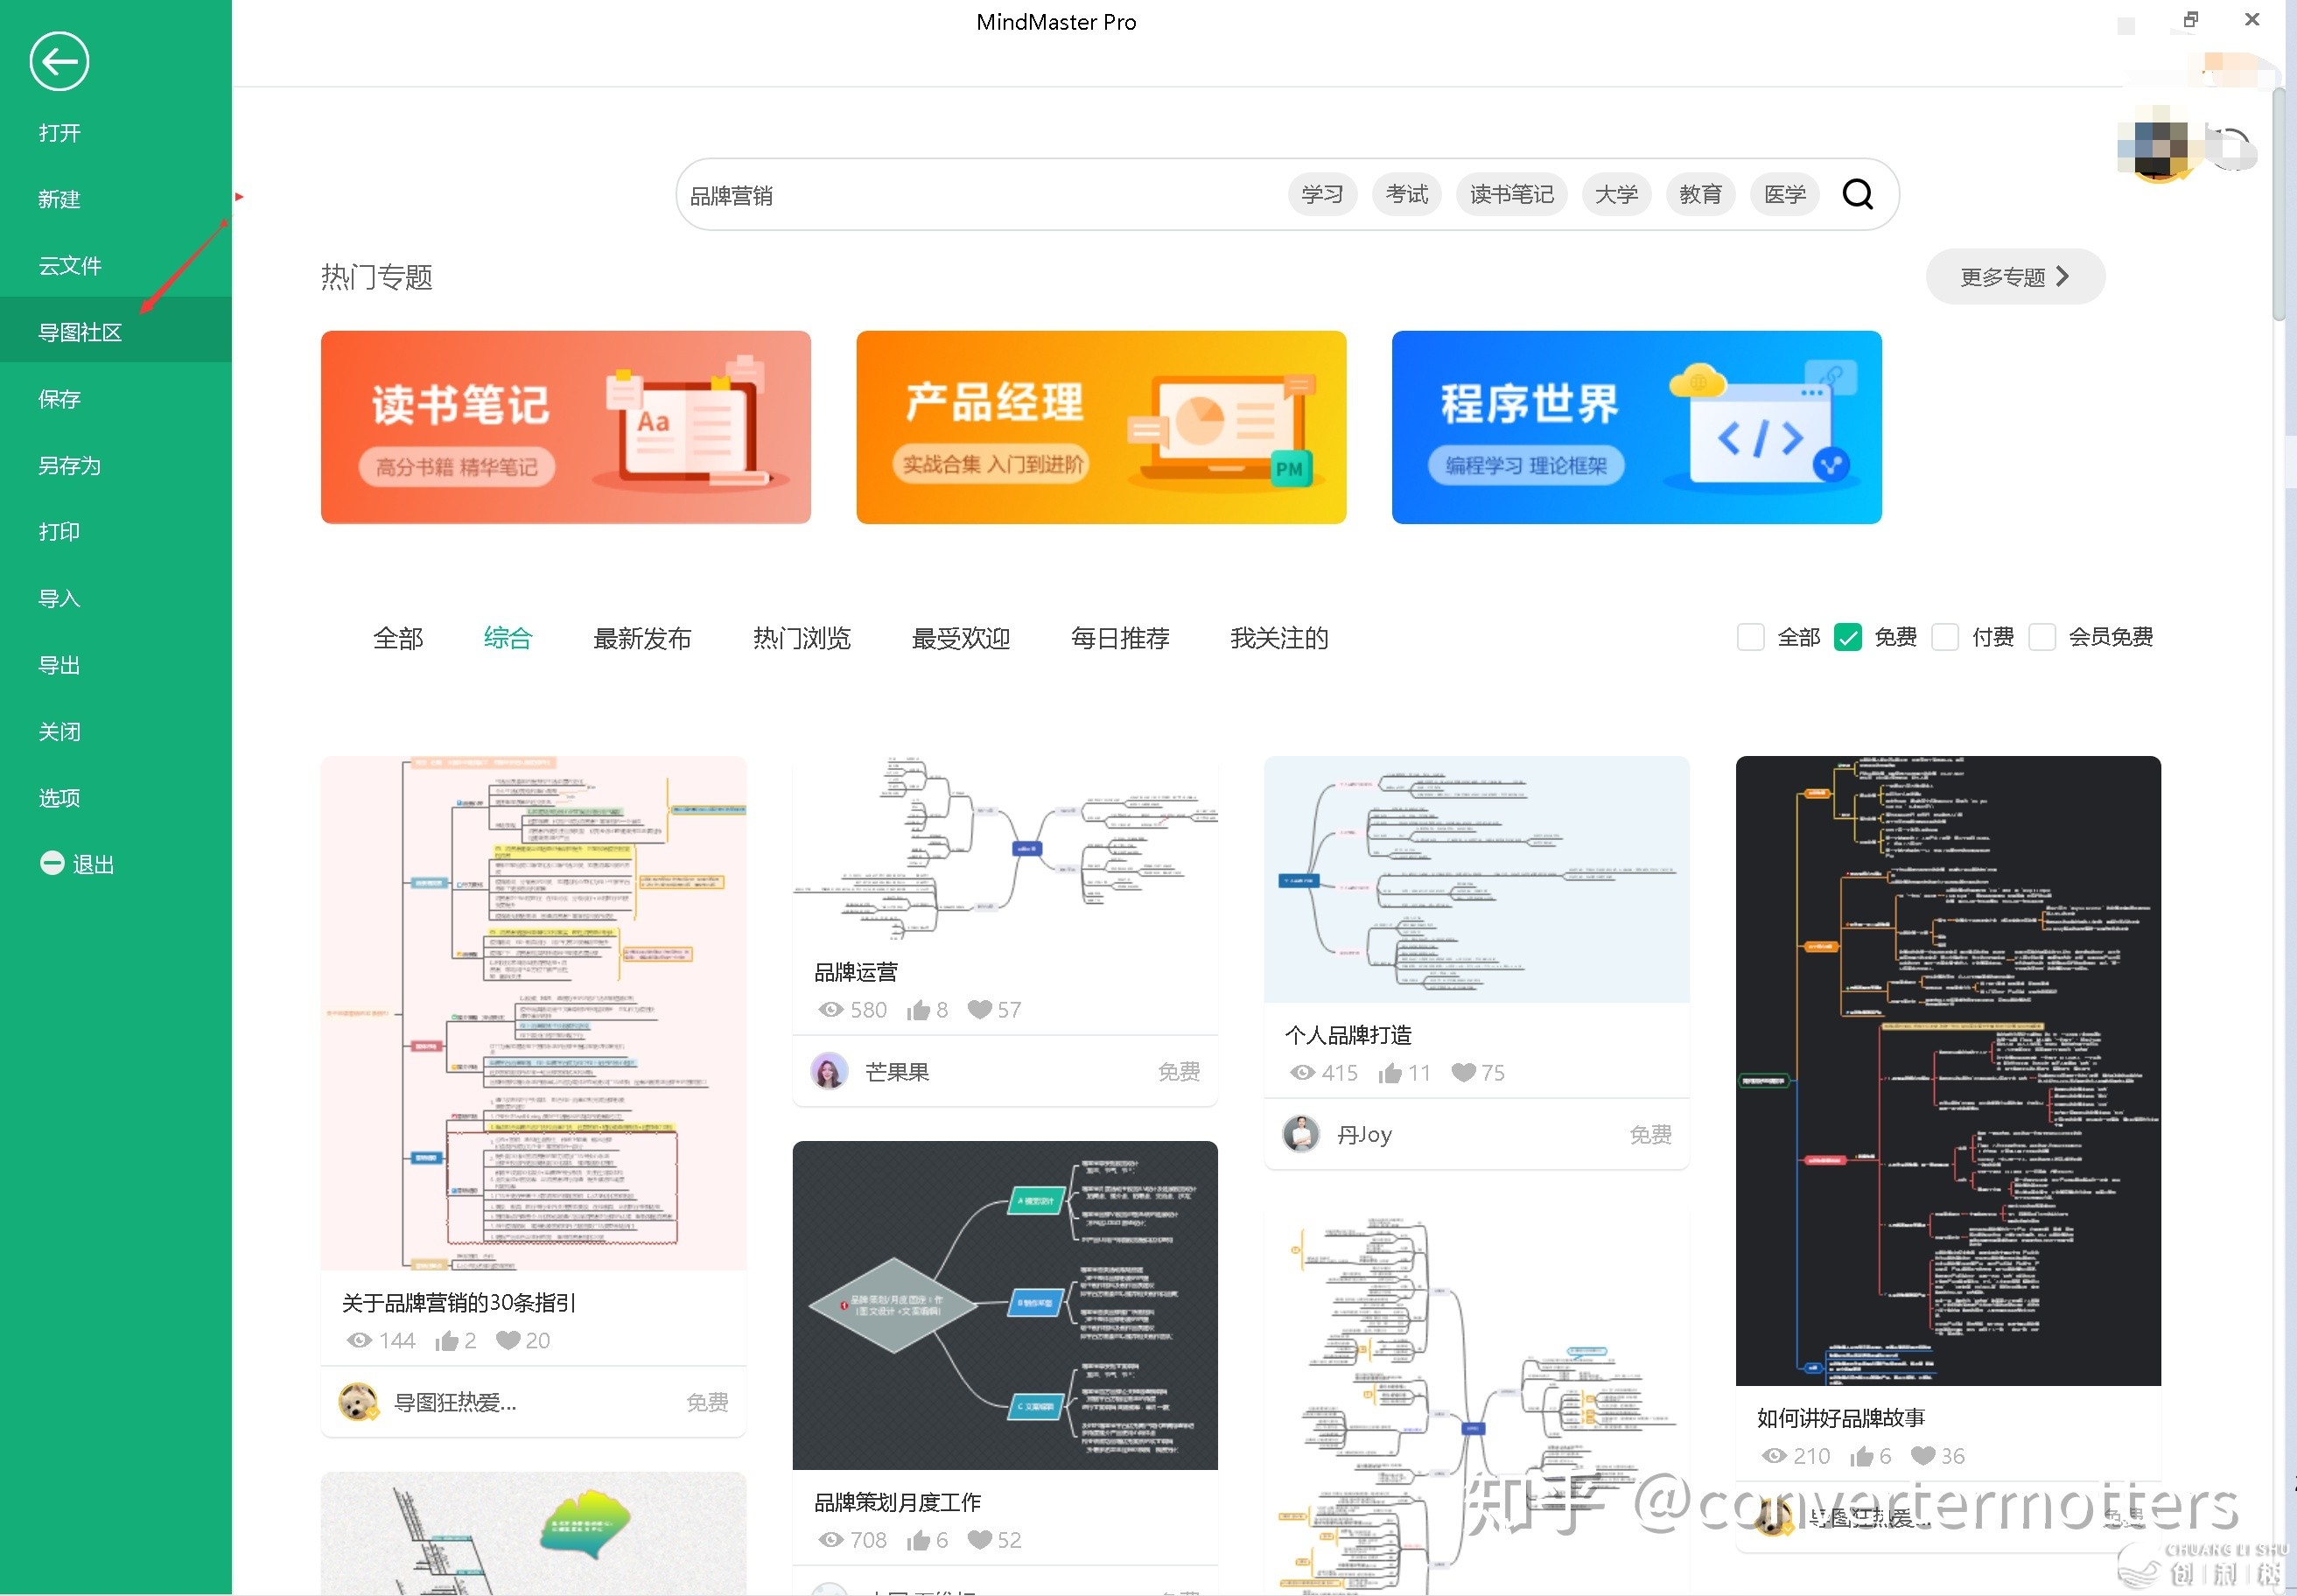2297x1596 pixels.
Task: Open the 关于品牌营销的30条指引 title link
Action: 458,1303
